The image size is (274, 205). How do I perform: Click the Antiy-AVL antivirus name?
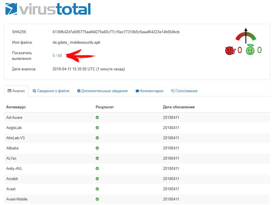[x=14, y=168]
